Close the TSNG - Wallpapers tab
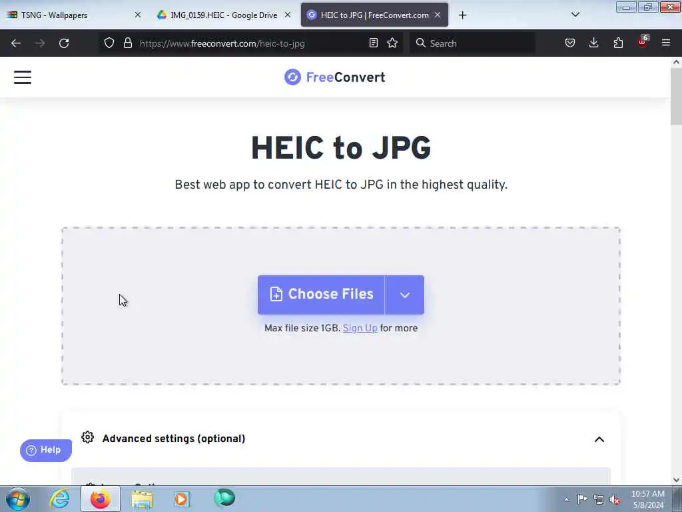This screenshot has width=682, height=512. point(138,15)
